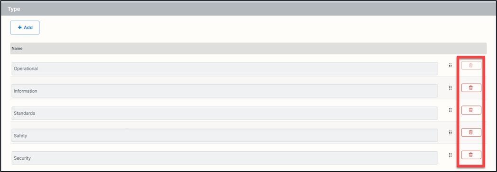Delete the Information type row
The image size is (497, 172).
pyautogui.click(x=471, y=87)
